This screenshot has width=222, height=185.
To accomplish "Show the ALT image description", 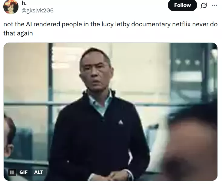I will pyautogui.click(x=38, y=172).
